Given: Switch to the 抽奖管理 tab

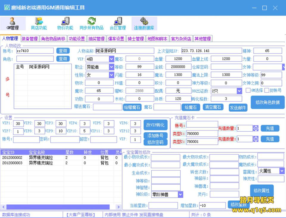Looking at the screenshot, I should pos(97,39).
